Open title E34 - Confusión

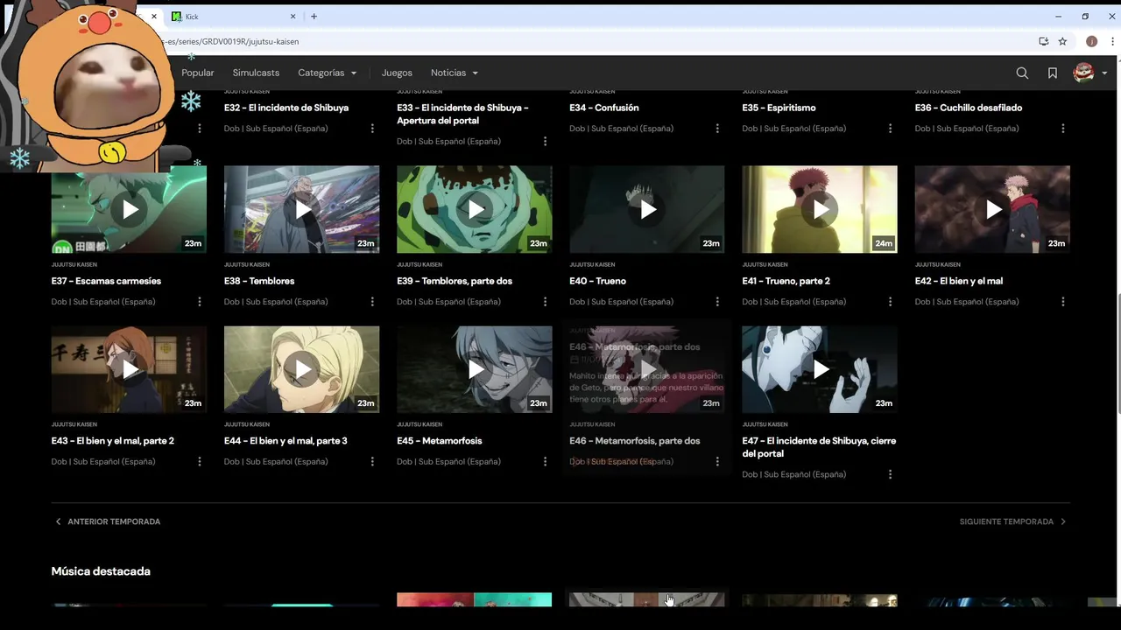[604, 108]
